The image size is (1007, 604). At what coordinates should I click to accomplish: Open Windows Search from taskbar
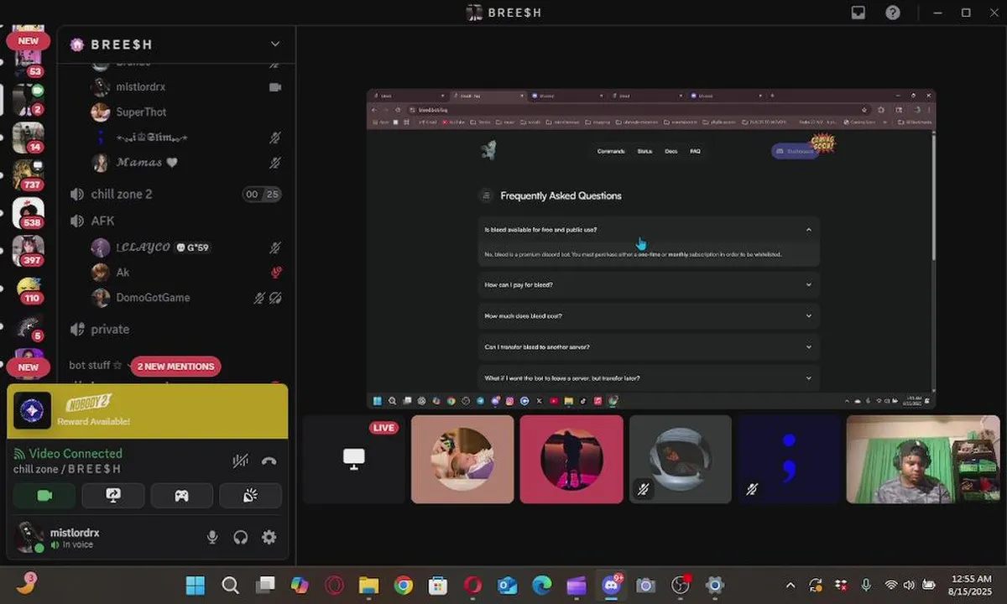[x=230, y=585]
